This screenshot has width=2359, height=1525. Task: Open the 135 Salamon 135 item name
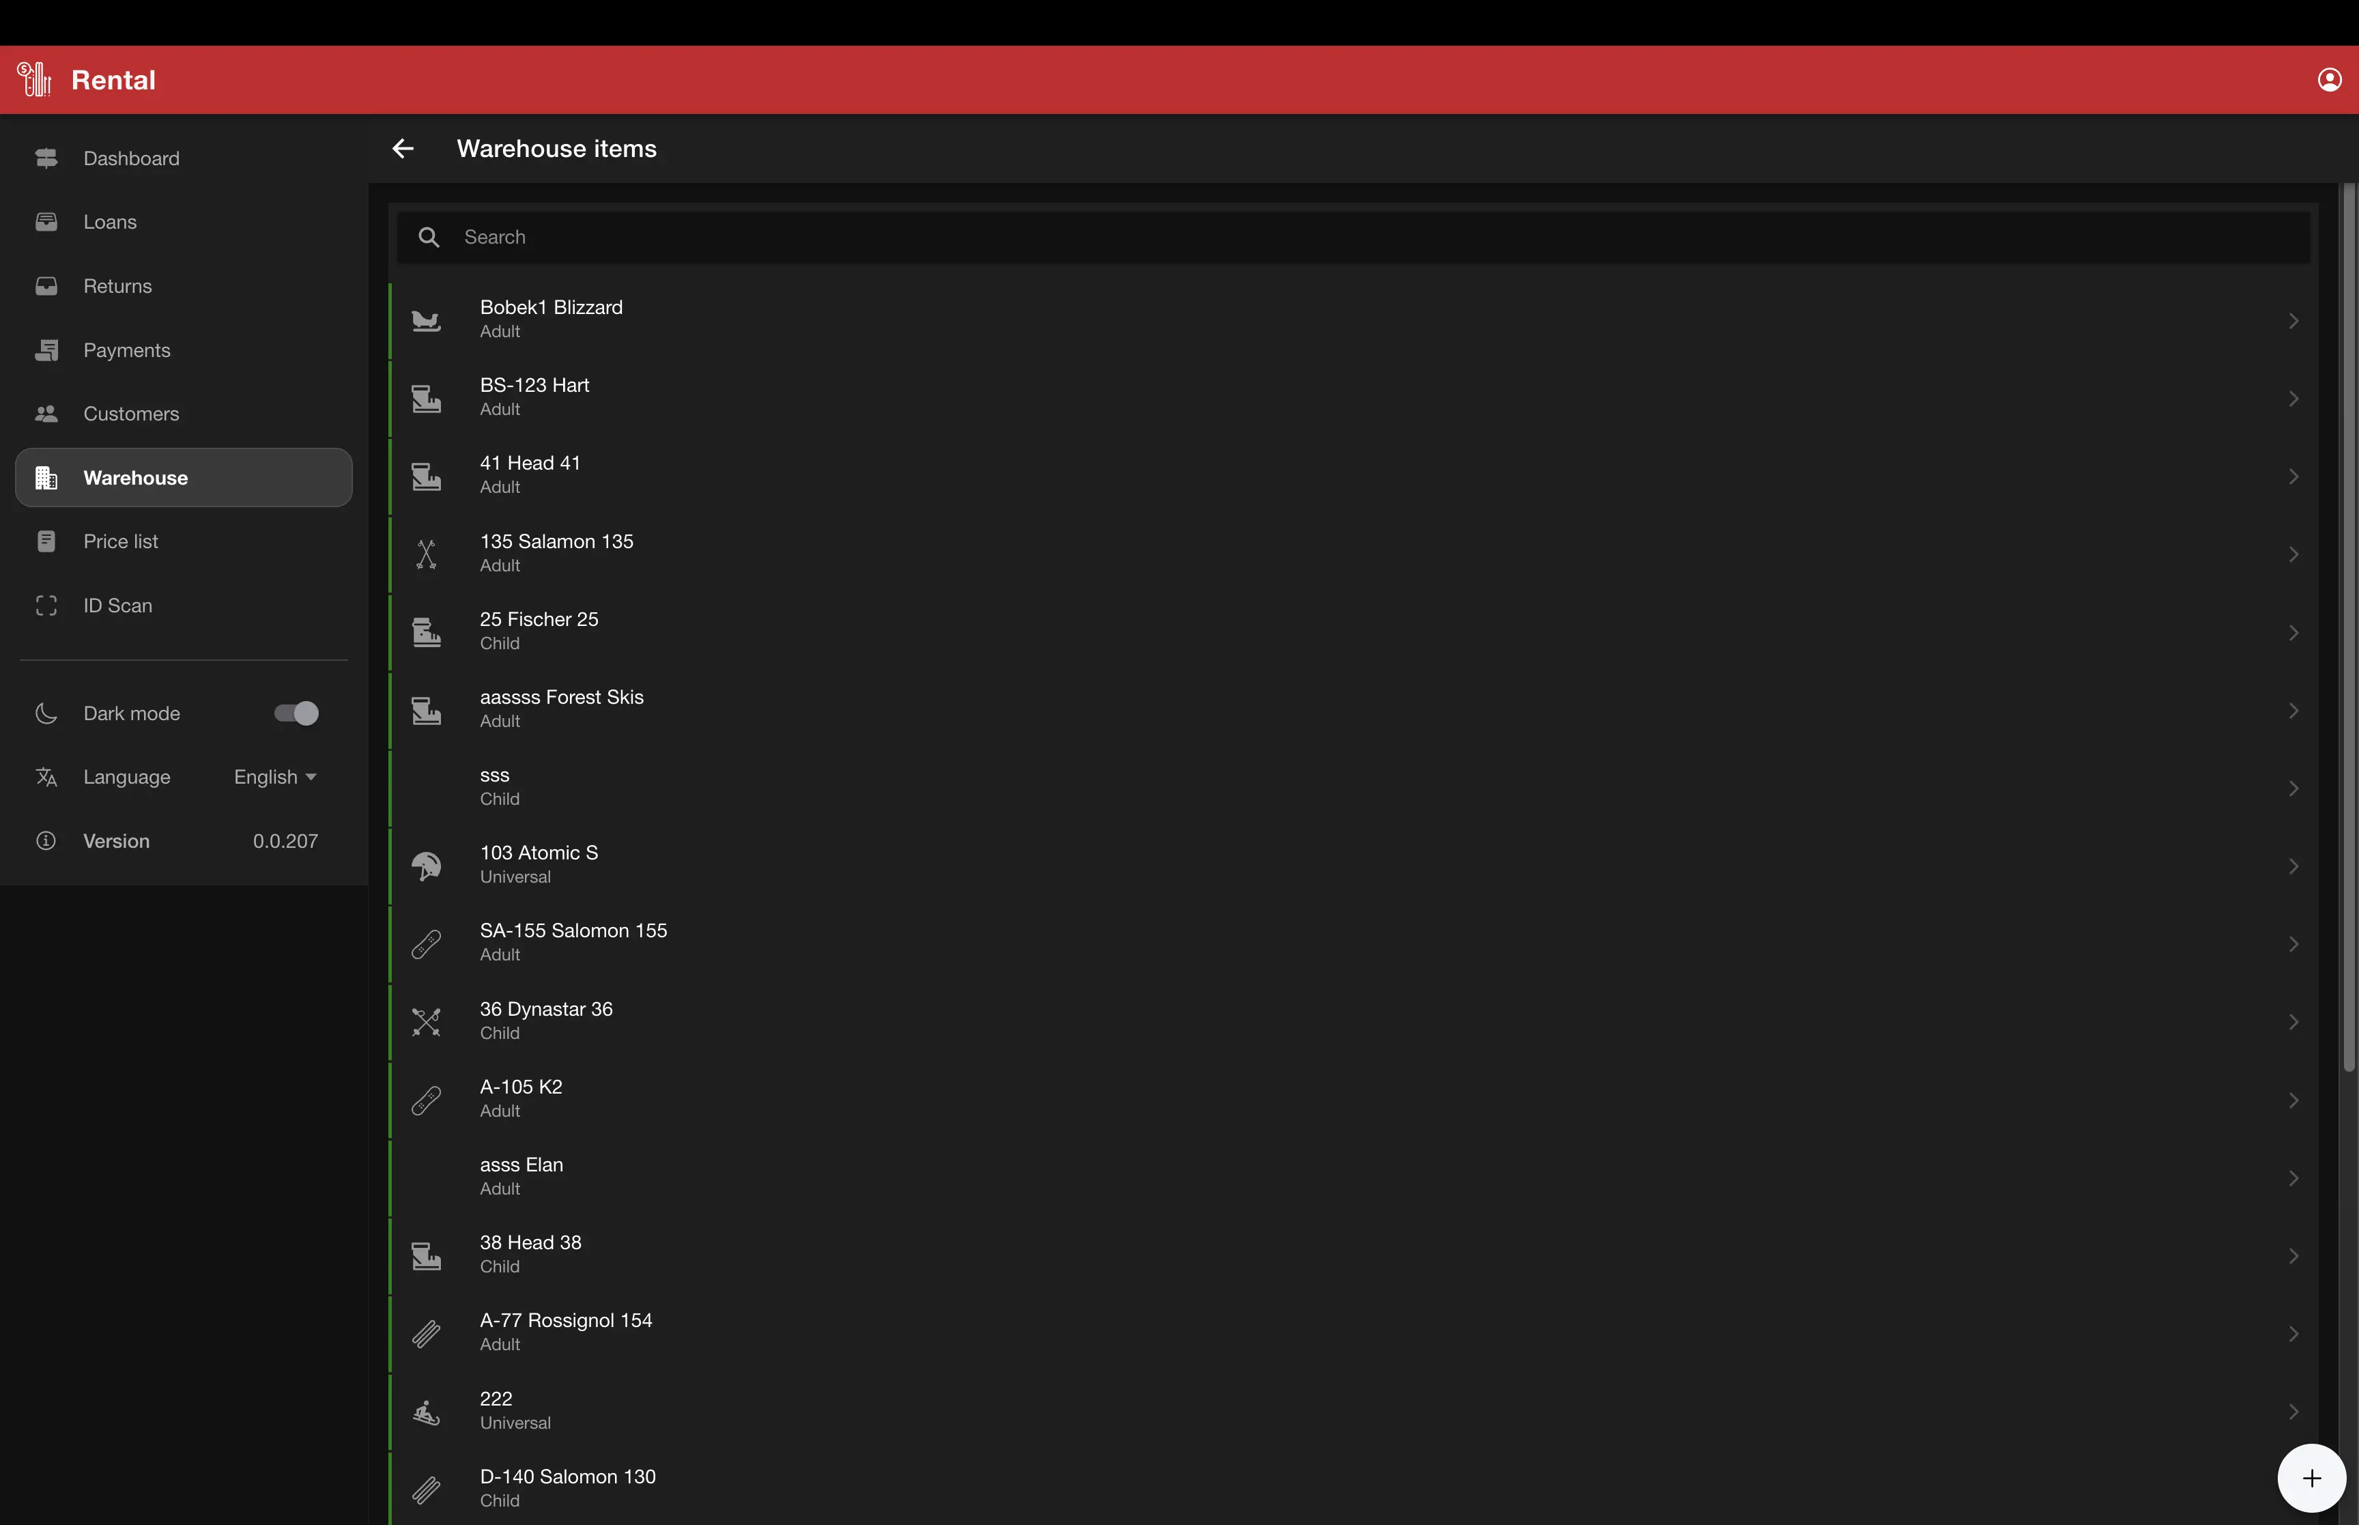(556, 542)
